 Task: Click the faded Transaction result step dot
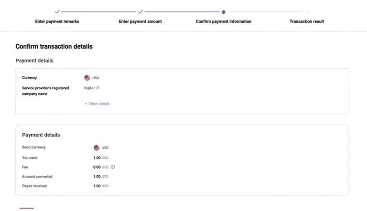tap(307, 12)
